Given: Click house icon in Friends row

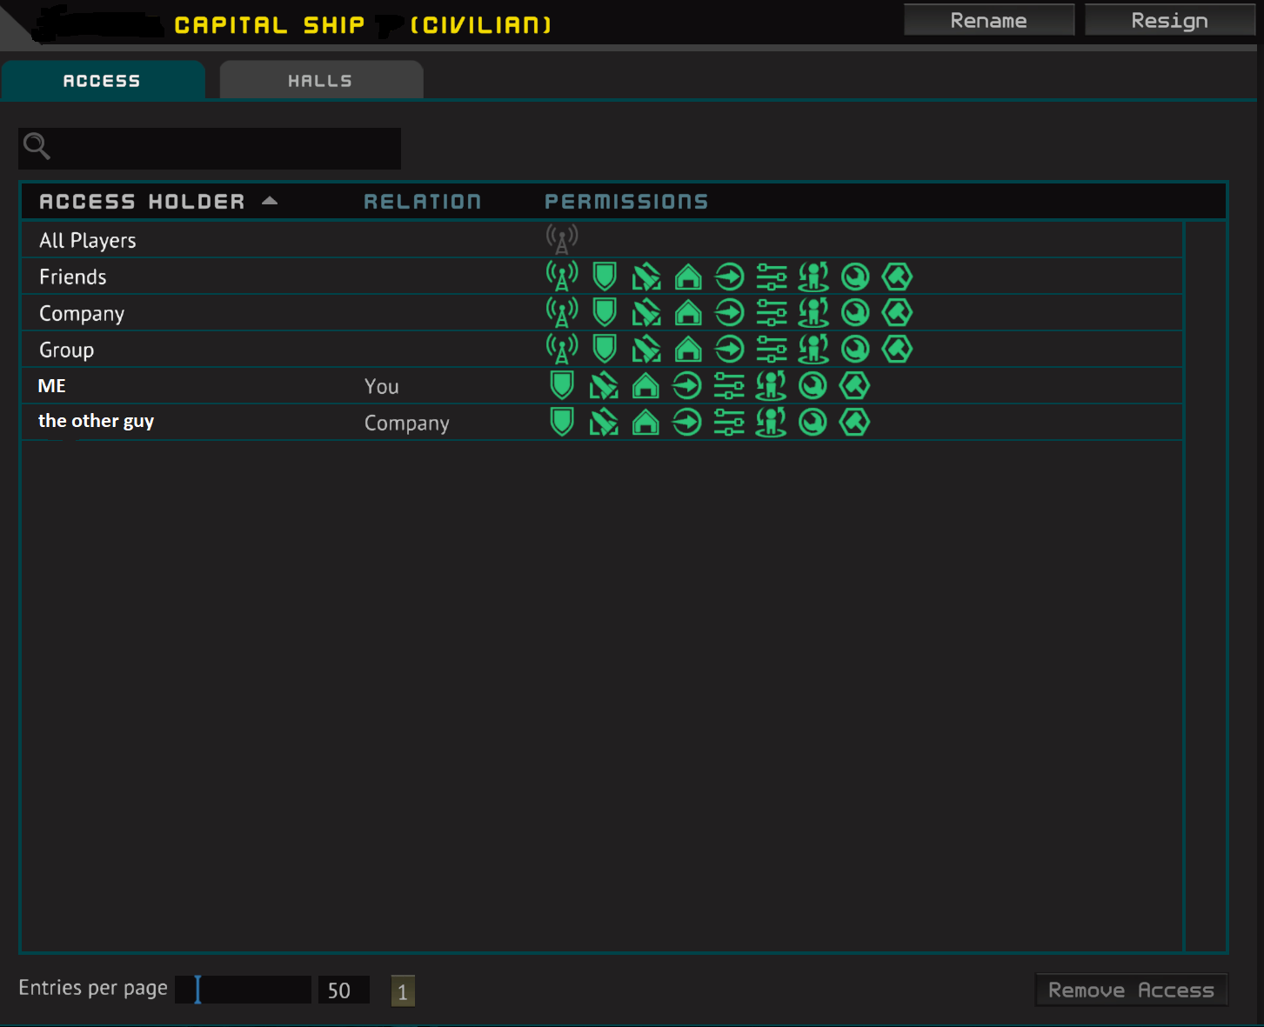Looking at the screenshot, I should tap(688, 277).
